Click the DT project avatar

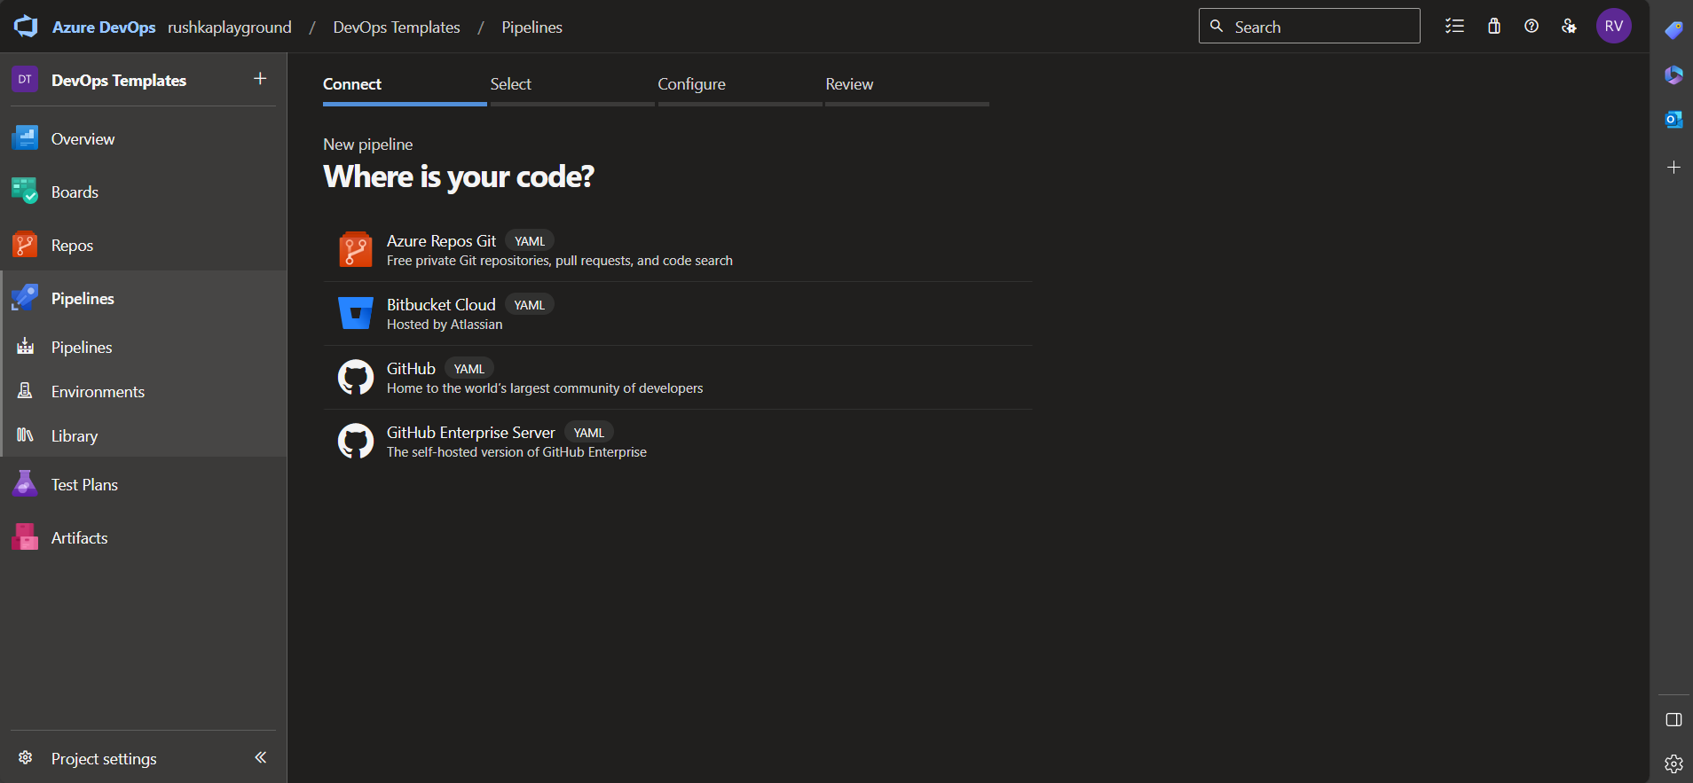(x=25, y=80)
